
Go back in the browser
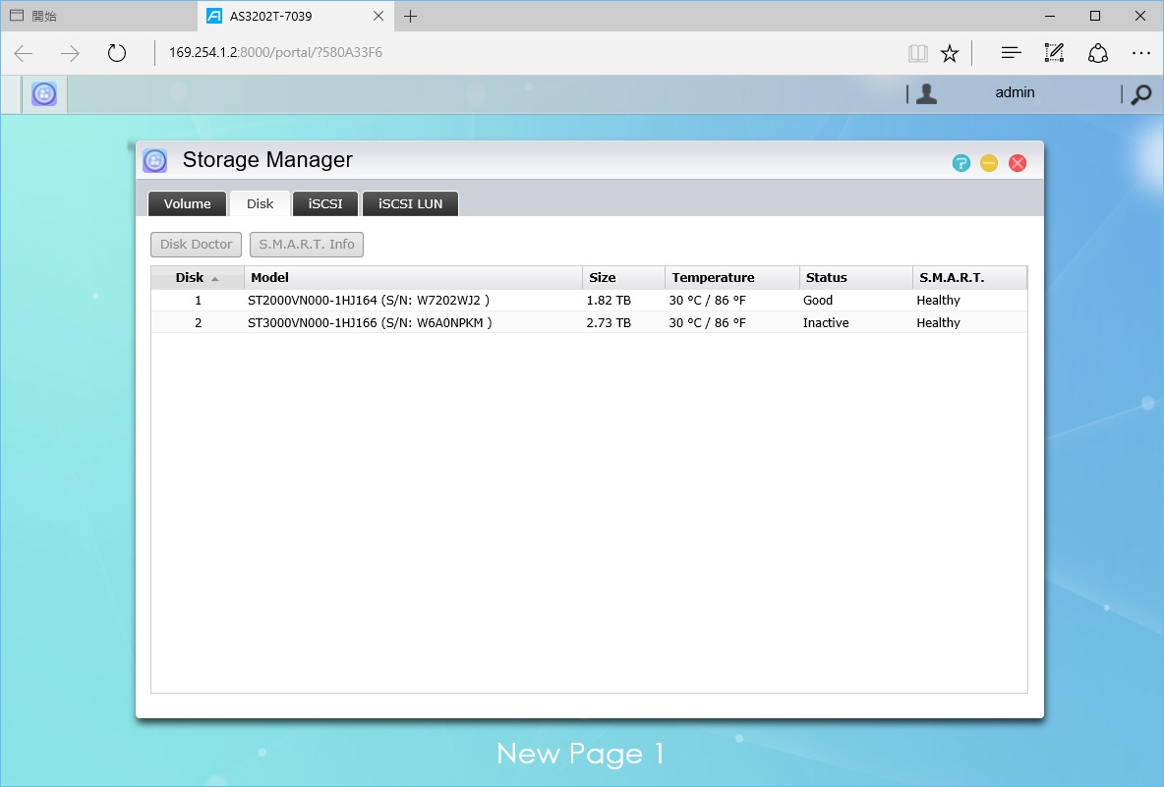click(24, 53)
